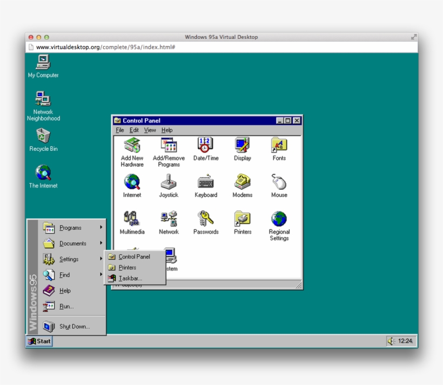
Task: Open the Passwords applet
Action: point(206,223)
